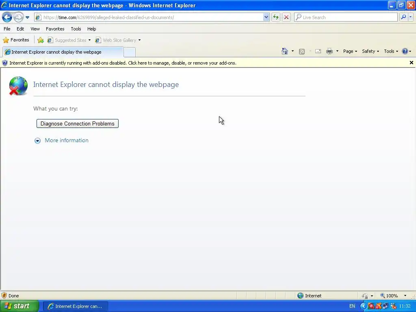The height and width of the screenshot is (312, 416).
Task: Click the globe error icon on page
Action: tap(18, 86)
